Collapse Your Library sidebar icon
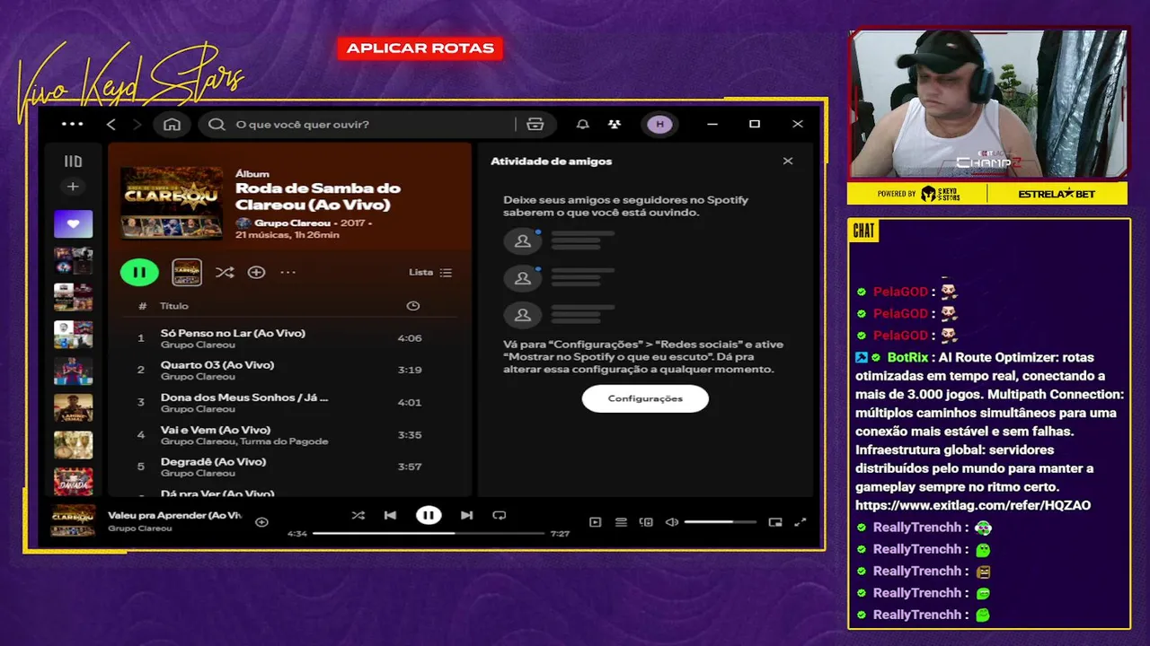 (73, 161)
